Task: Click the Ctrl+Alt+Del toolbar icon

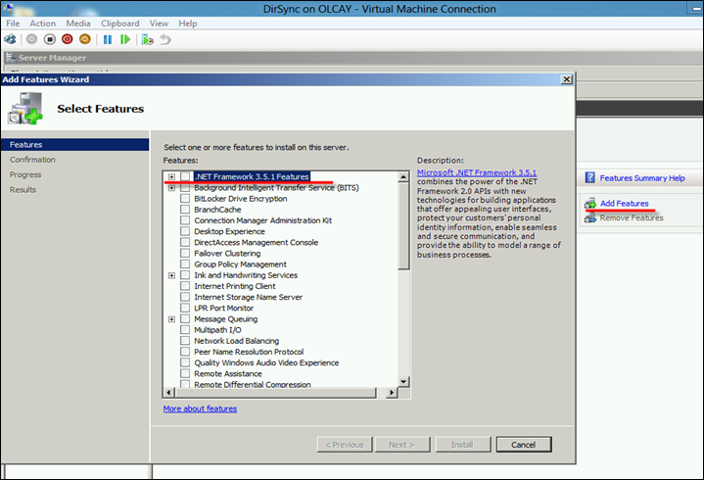Action: tap(10, 39)
